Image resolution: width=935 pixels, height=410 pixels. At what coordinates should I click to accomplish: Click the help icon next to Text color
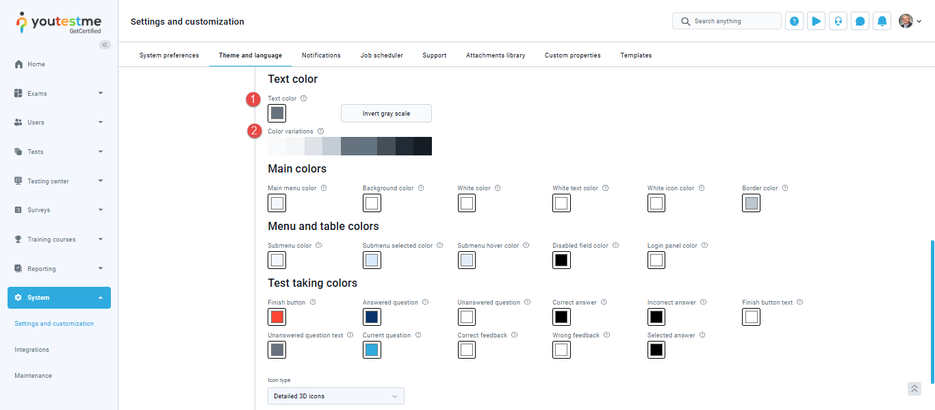304,99
